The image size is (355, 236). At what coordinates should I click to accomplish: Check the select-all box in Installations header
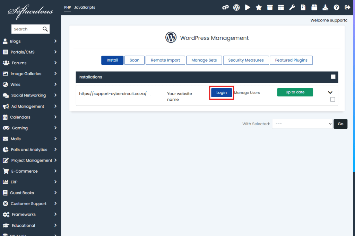point(333,77)
